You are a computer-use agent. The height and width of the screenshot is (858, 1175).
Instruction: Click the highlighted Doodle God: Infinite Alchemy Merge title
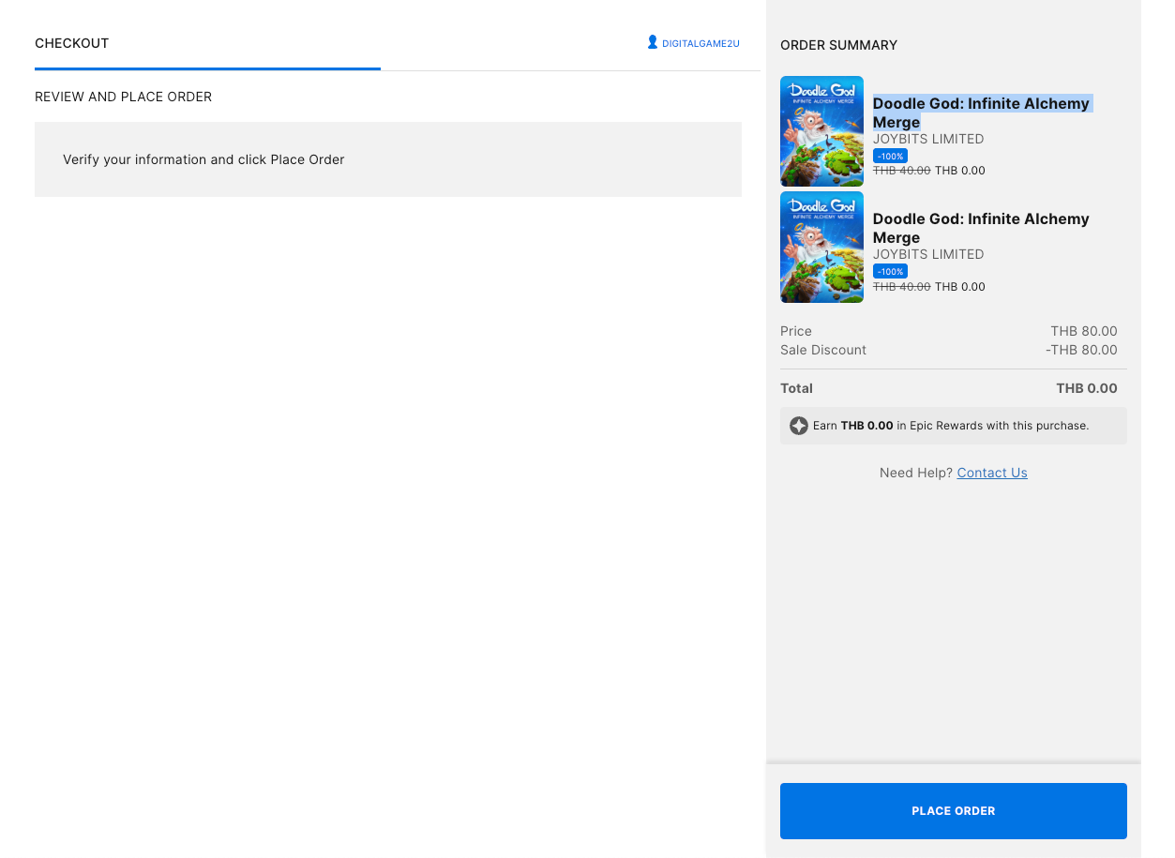(981, 113)
